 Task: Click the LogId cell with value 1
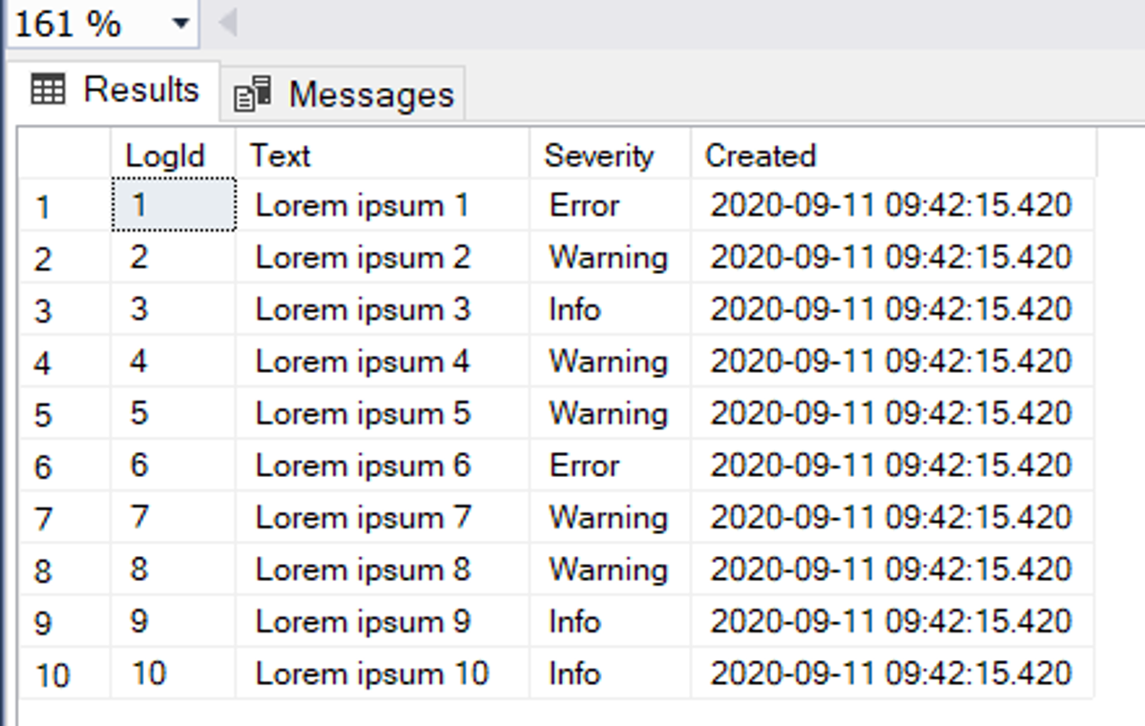coord(174,205)
